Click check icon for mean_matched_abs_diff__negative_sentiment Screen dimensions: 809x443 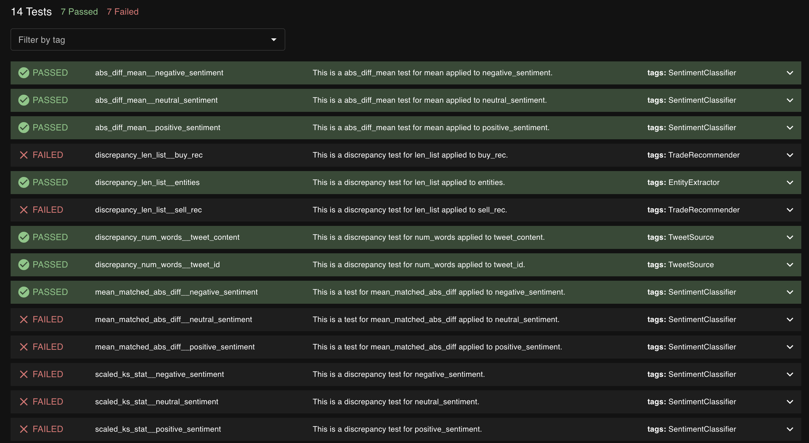24,292
